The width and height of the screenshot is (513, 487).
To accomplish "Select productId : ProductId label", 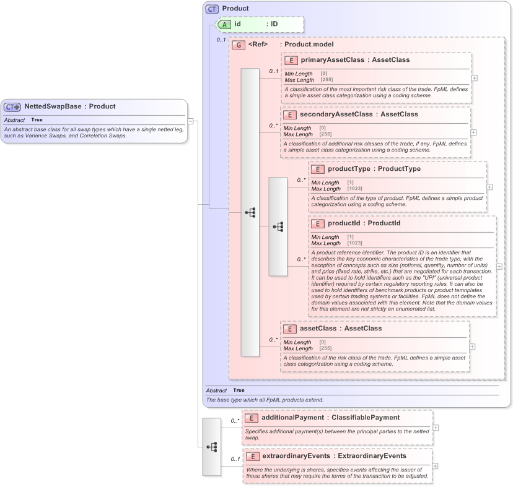I will (364, 223).
